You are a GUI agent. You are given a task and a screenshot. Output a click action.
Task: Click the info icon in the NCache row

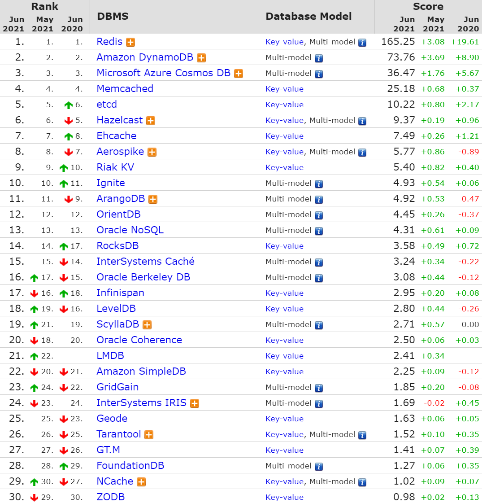click(362, 483)
